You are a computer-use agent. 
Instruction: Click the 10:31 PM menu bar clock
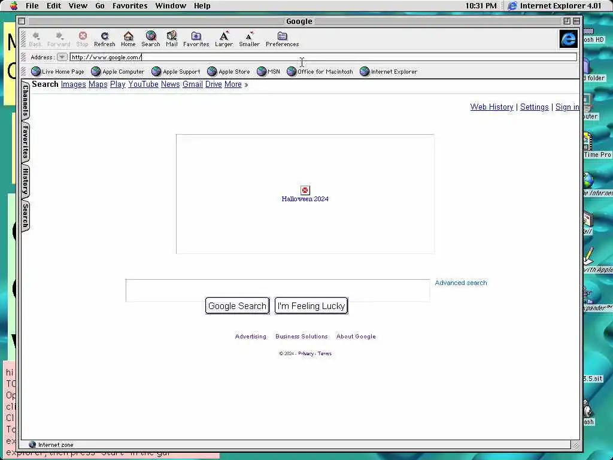pos(481,5)
